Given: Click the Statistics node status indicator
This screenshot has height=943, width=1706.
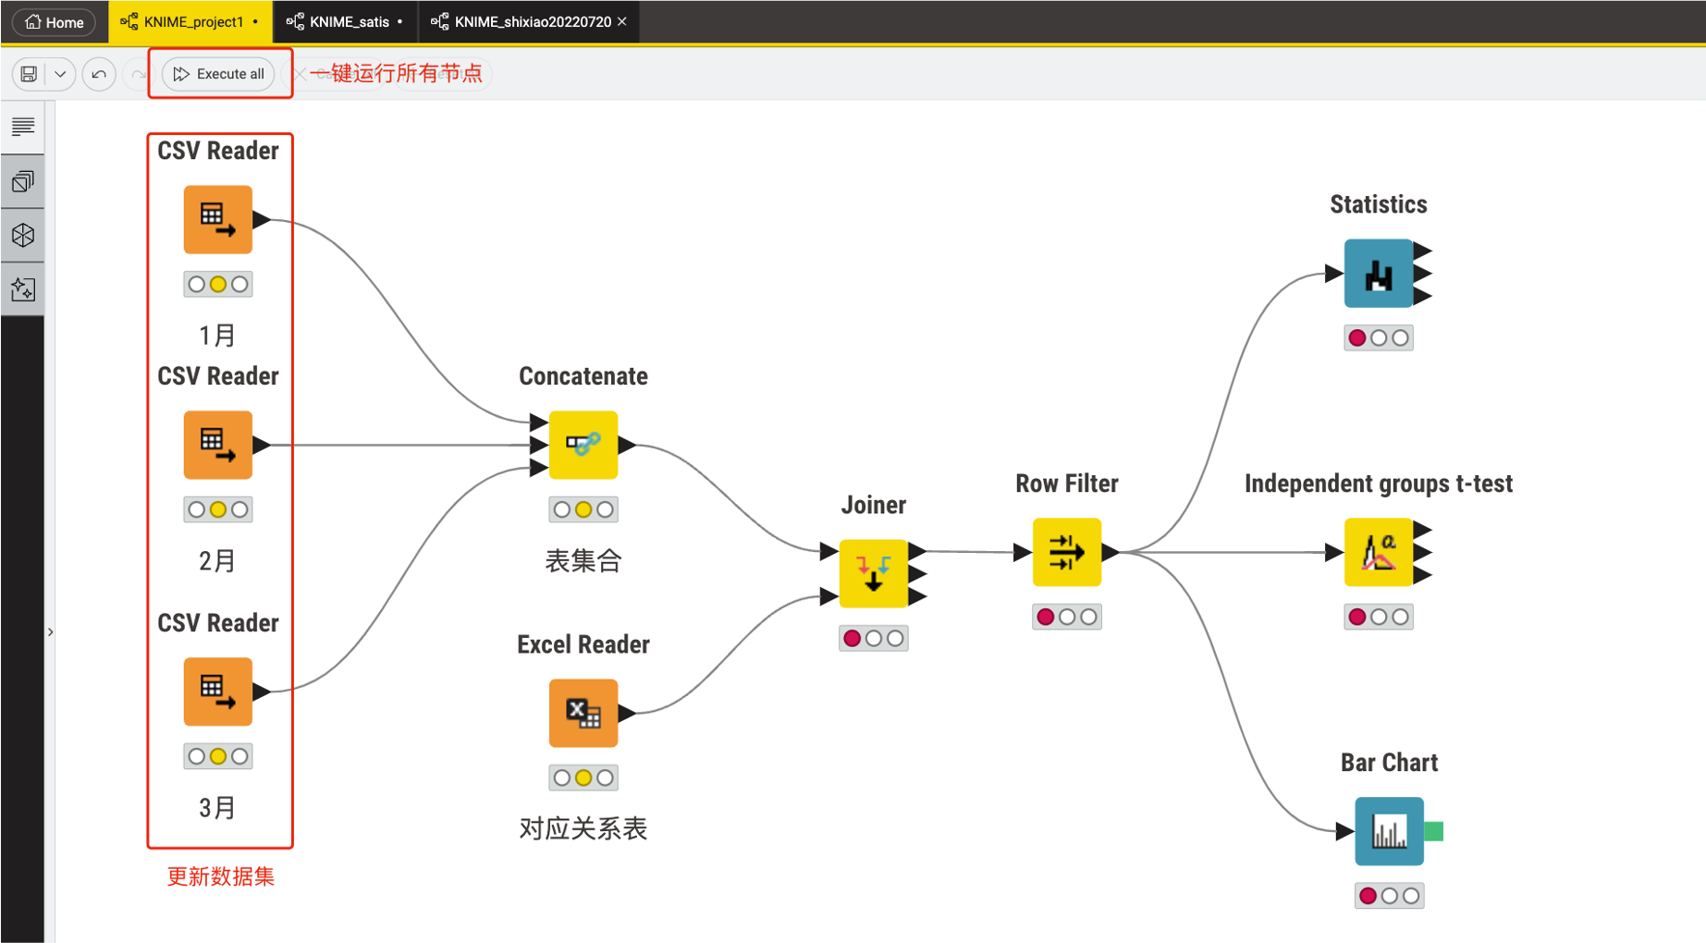Looking at the screenshot, I should (x=1379, y=337).
